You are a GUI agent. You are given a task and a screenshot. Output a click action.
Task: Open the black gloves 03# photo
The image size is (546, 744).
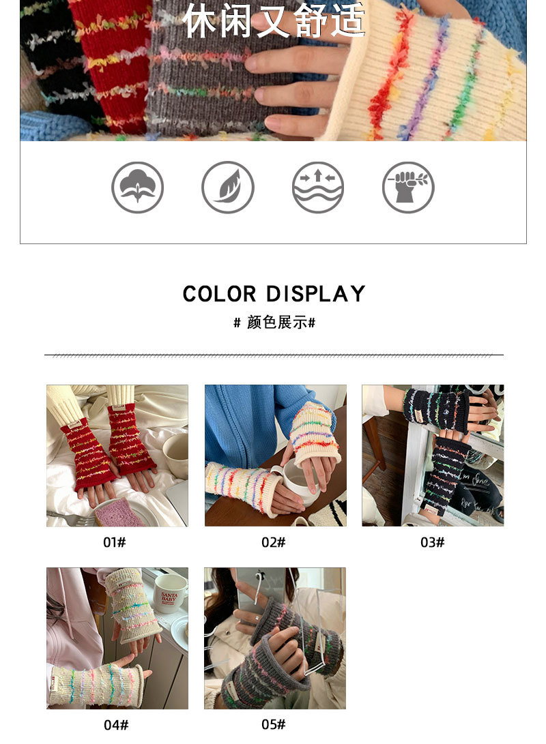pyautogui.click(x=433, y=456)
